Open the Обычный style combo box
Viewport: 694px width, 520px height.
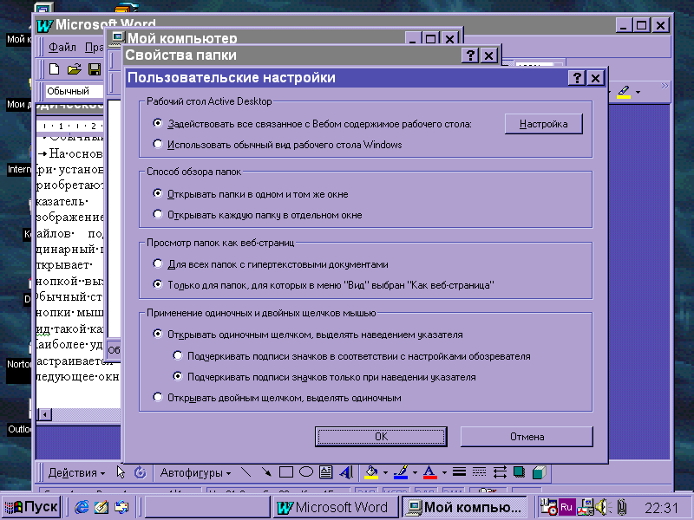pyautogui.click(x=75, y=91)
